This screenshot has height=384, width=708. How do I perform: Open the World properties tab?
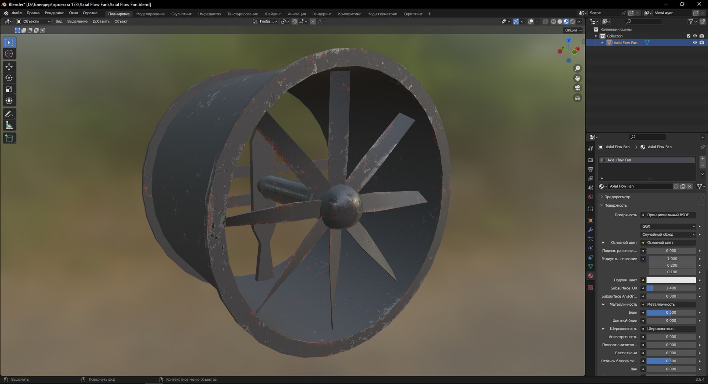click(x=590, y=197)
